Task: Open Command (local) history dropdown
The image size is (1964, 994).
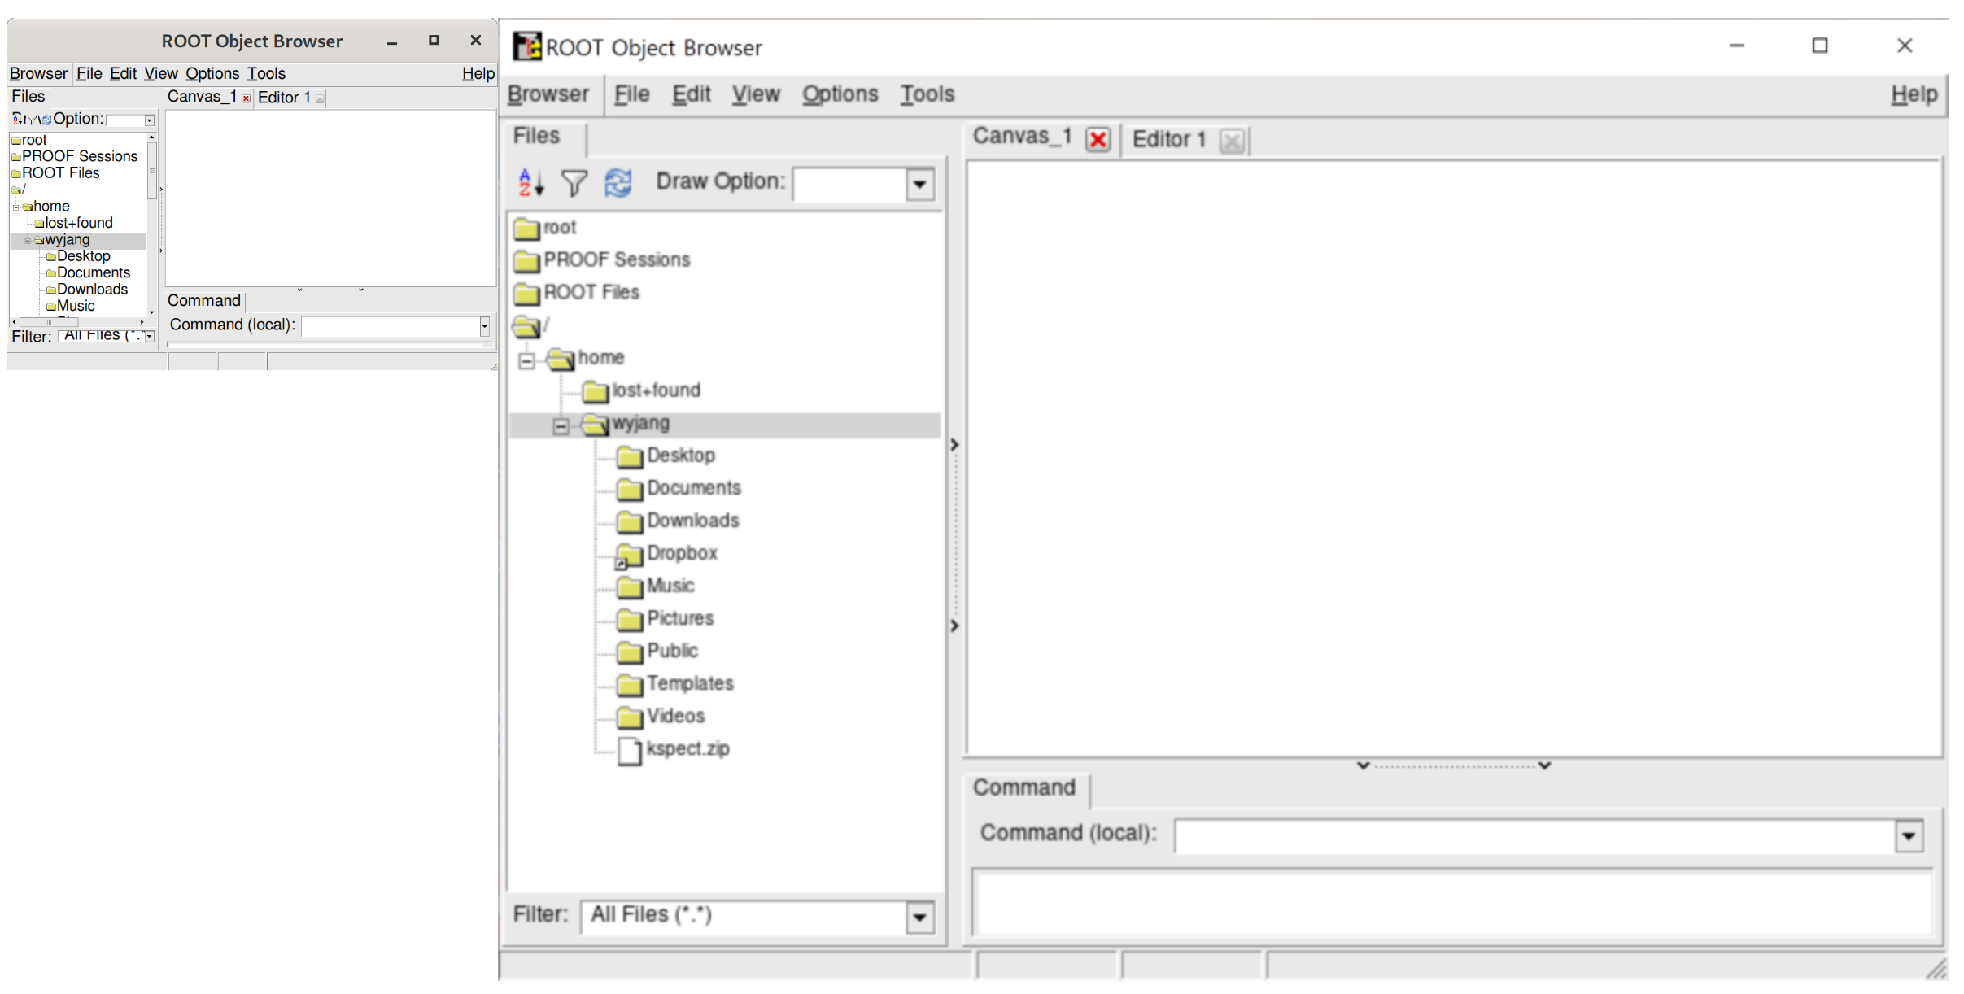Action: point(1908,835)
